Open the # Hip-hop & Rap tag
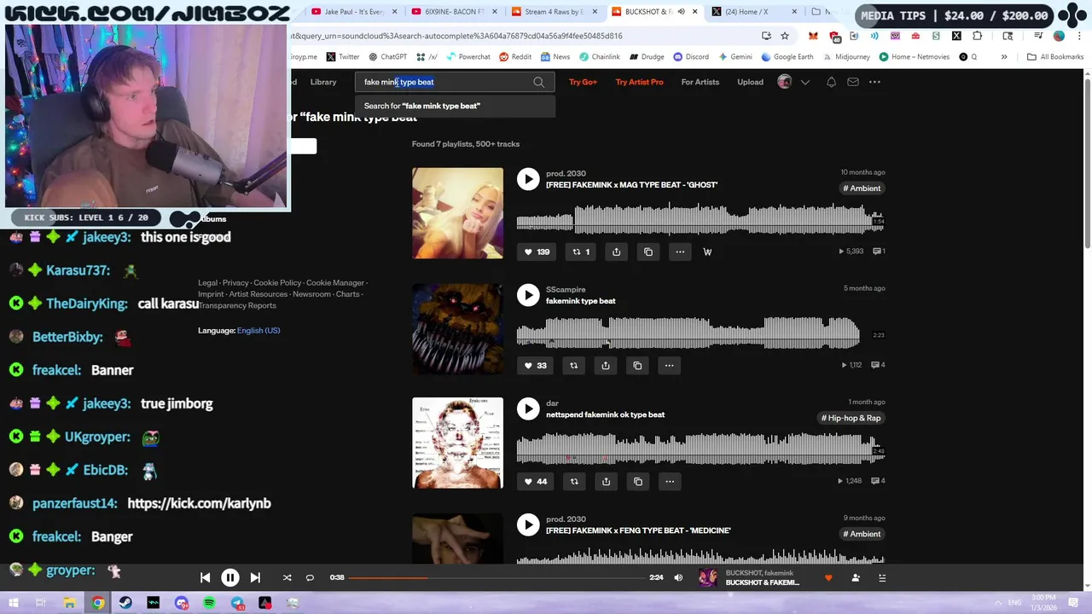1092x614 pixels. tap(851, 418)
